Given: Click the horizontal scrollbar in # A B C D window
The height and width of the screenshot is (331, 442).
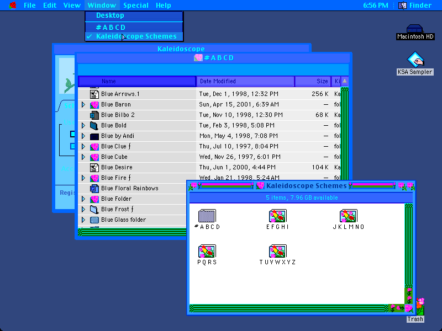Looking at the screenshot, I should coord(132,232).
